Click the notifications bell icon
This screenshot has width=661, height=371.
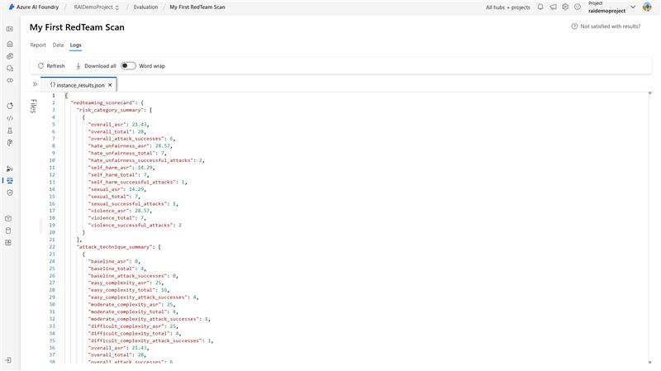pos(540,7)
